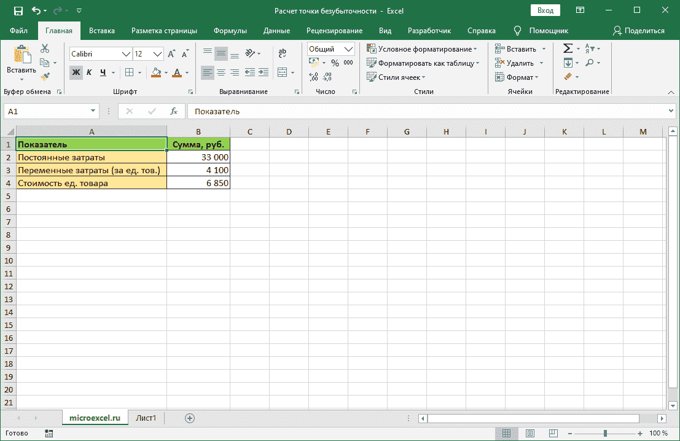
Task: Apply percent style number format
Action: tap(335, 63)
